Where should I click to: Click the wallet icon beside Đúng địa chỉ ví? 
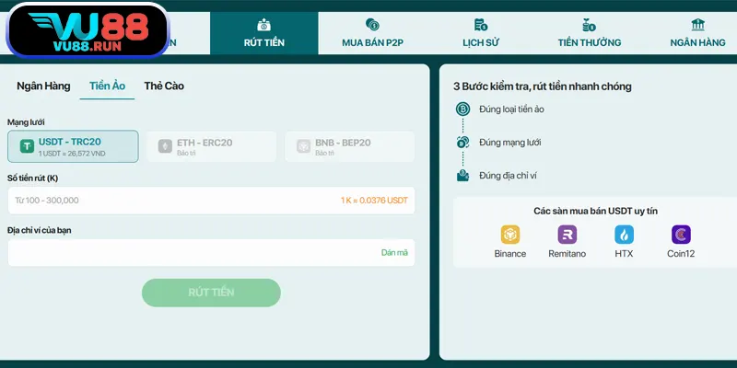[x=462, y=175]
